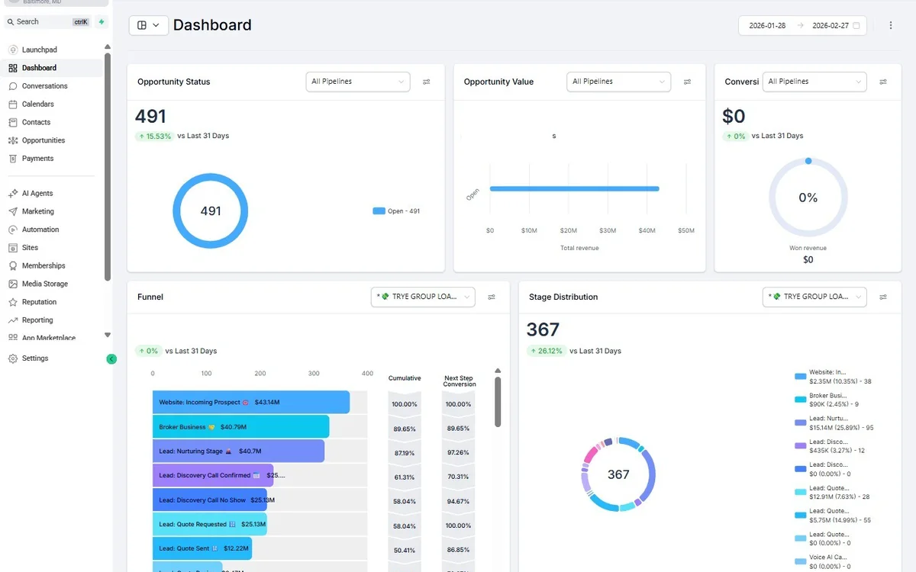Open Opportunity Status All Pipelines dropdown
This screenshot has height=572, width=916.
pos(358,82)
